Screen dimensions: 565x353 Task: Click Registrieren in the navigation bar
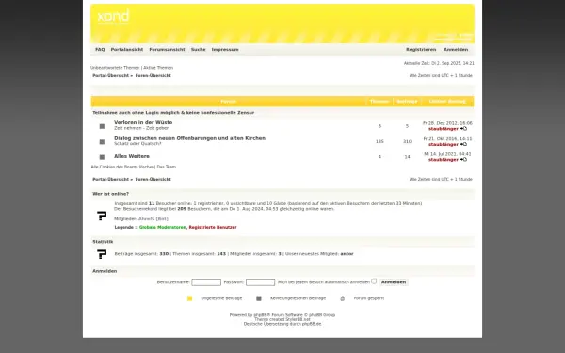(421, 49)
